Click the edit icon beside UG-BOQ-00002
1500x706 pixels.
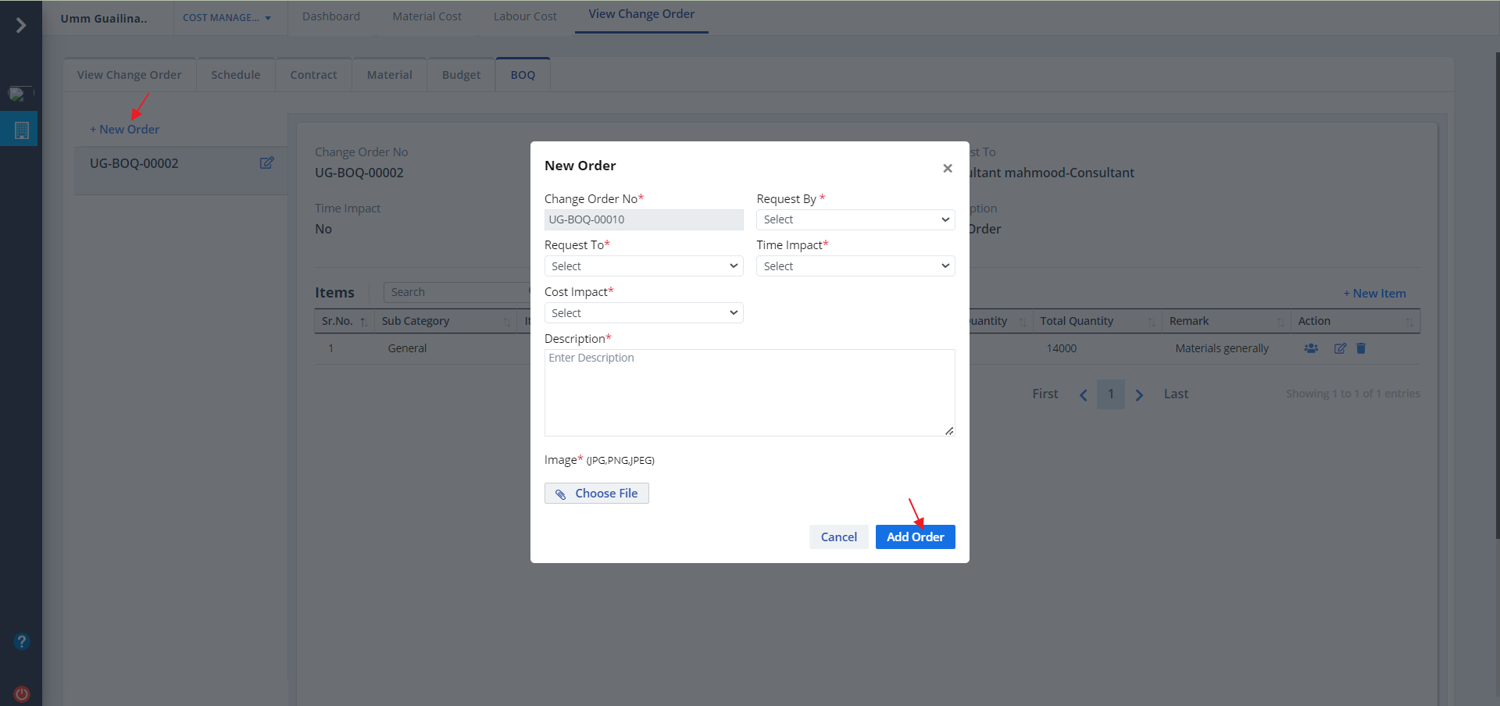point(266,163)
